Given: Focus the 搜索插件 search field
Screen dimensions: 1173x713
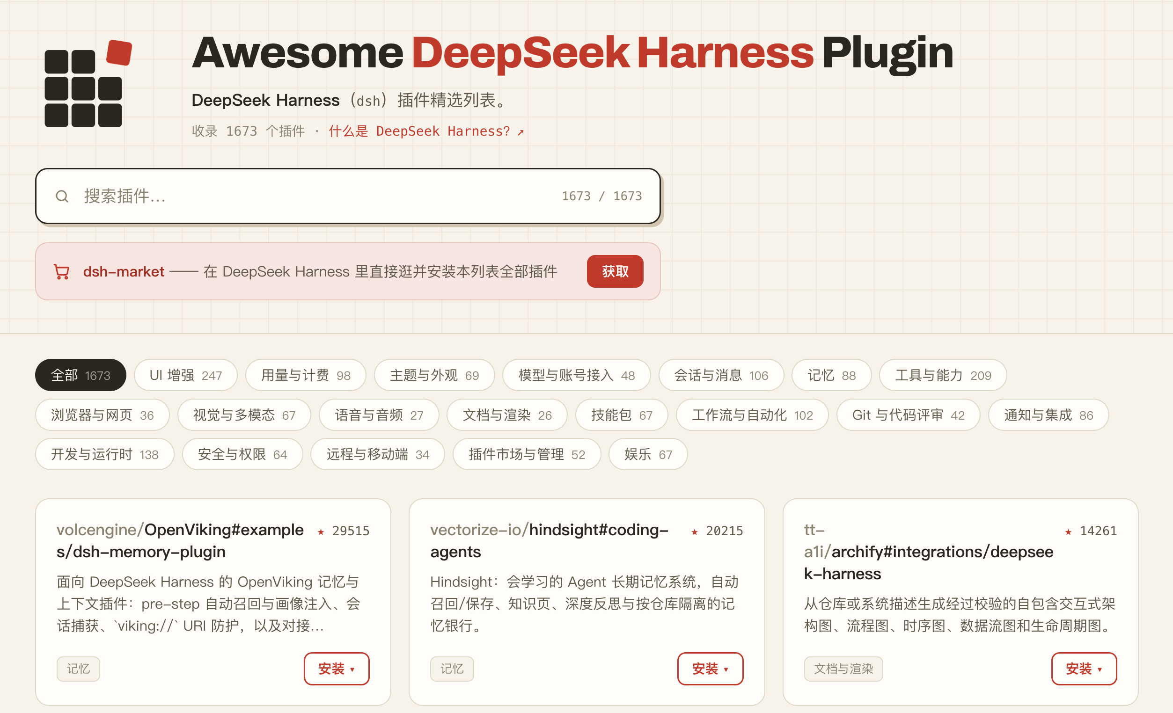Looking at the screenshot, I should click(x=348, y=196).
